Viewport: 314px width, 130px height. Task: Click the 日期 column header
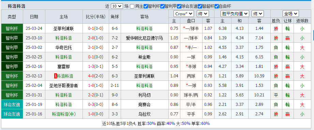coord(34,17)
